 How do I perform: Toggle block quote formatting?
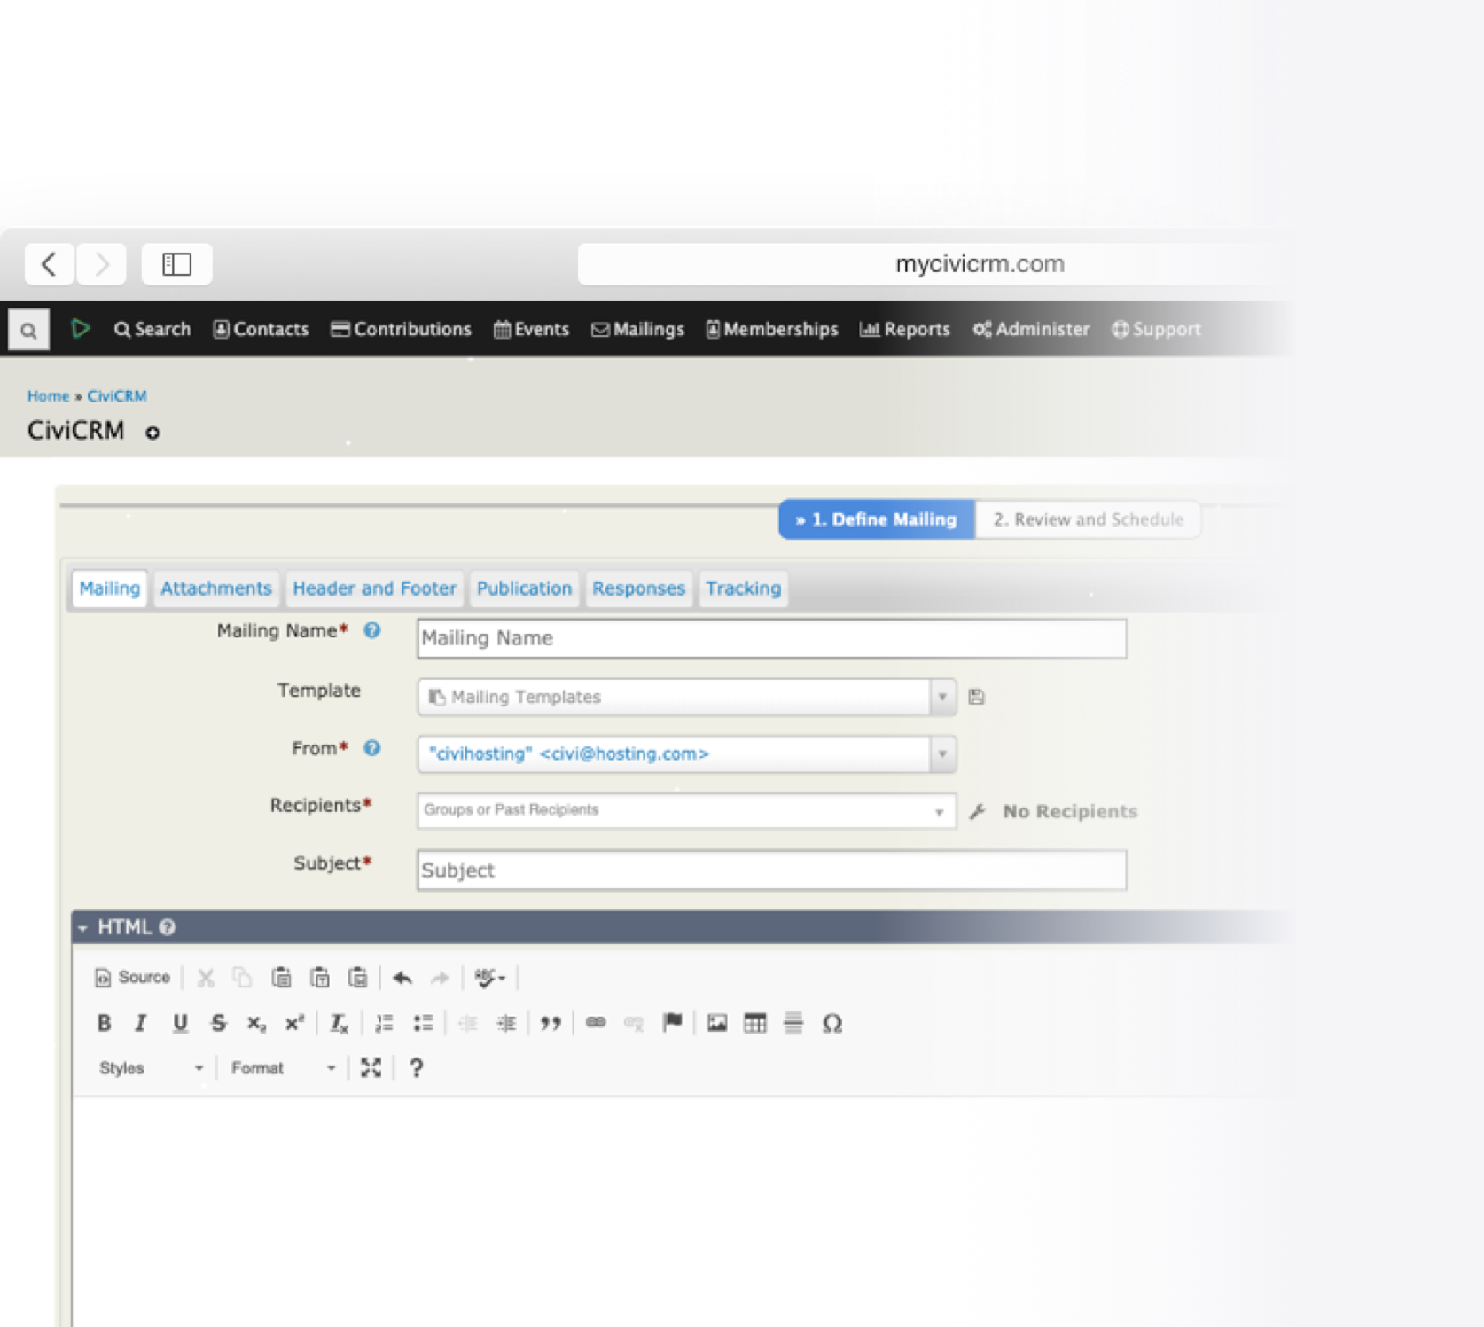(x=551, y=1023)
